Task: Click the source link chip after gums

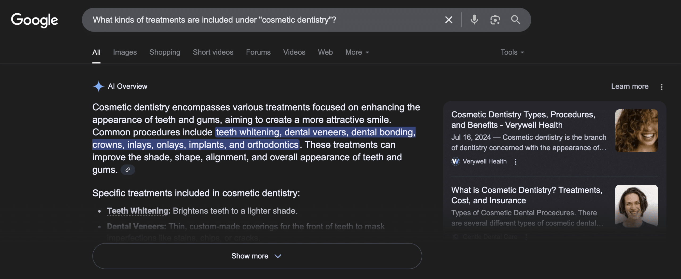Action: [x=128, y=170]
